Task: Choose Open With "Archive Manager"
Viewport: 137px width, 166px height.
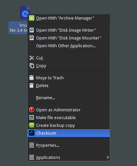Action: (69, 18)
